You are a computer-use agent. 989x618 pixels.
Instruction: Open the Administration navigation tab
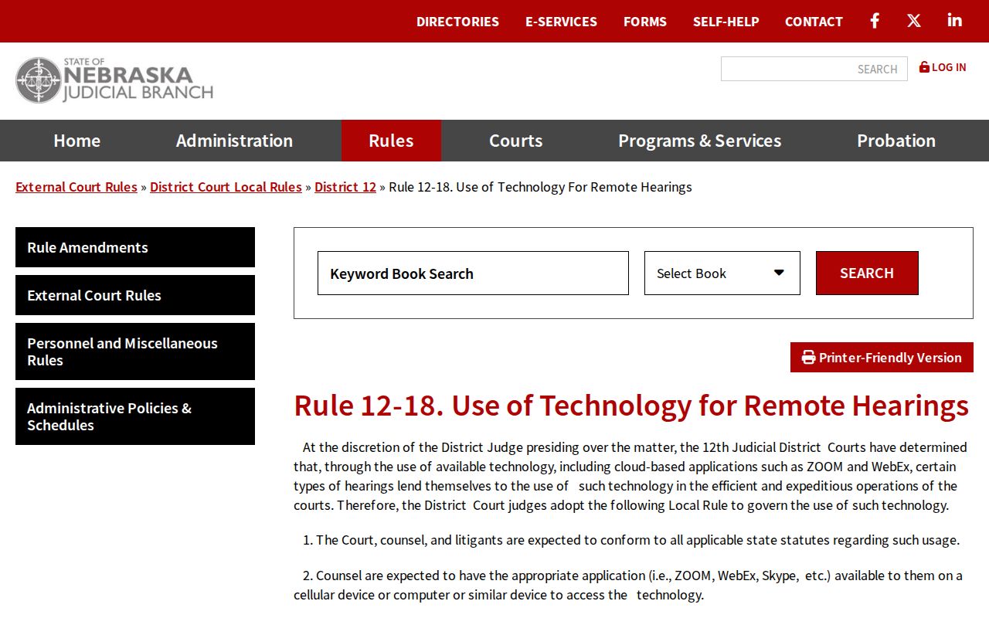pyautogui.click(x=234, y=141)
